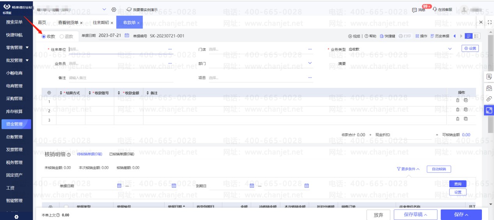Expand the 业务类型 应收款 dropdown
This screenshot has height=220, width=494.
pos(450,49)
